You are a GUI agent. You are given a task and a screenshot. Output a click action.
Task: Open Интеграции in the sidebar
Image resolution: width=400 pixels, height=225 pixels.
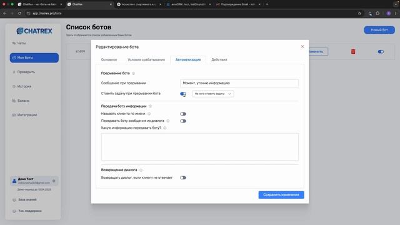pos(27,115)
